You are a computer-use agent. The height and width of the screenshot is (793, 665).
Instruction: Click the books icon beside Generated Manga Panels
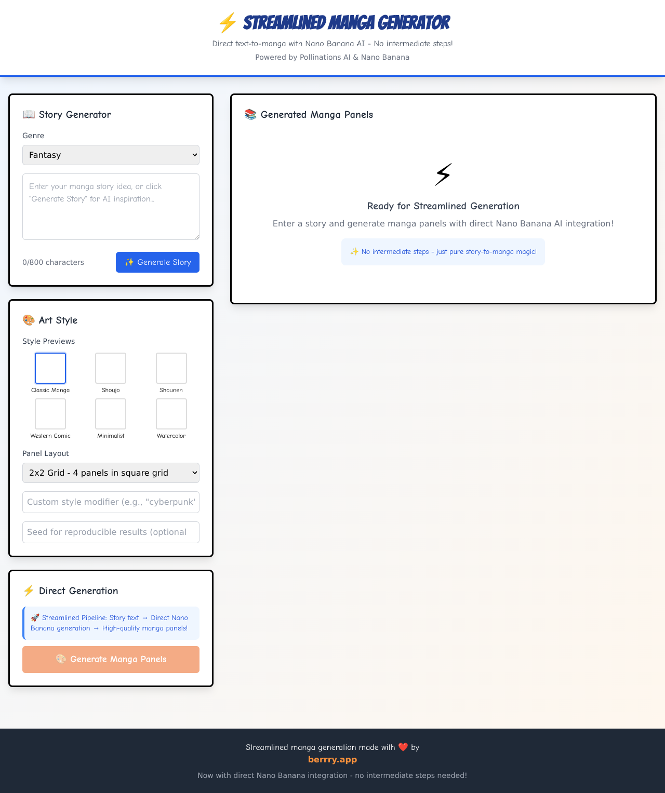click(250, 115)
